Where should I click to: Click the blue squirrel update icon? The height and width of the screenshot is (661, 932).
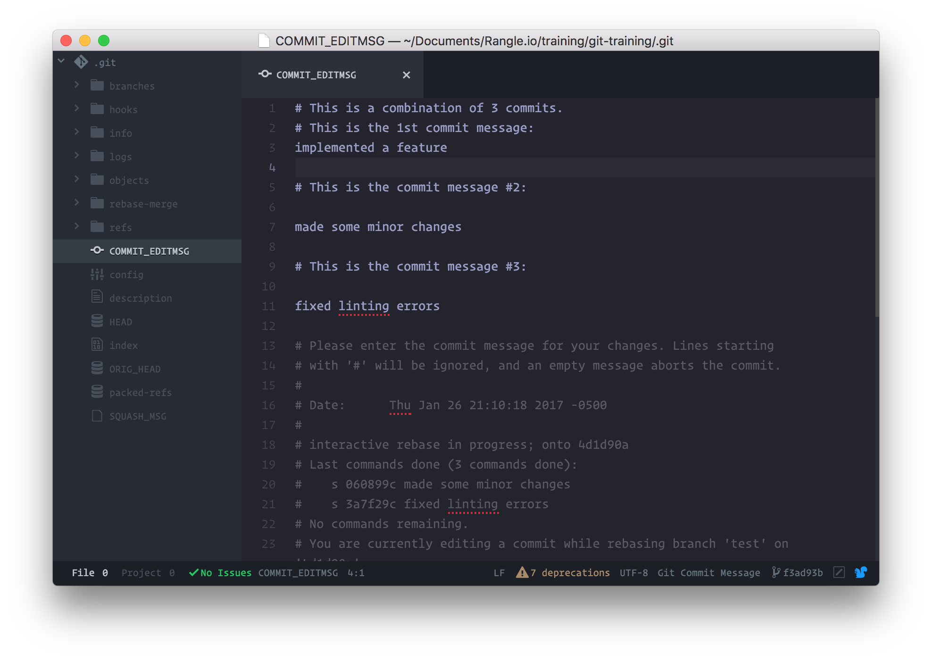861,572
